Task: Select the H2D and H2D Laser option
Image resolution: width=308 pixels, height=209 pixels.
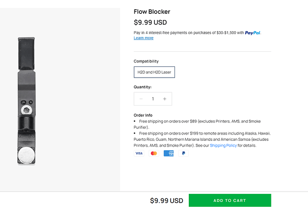Action: pyautogui.click(x=154, y=72)
